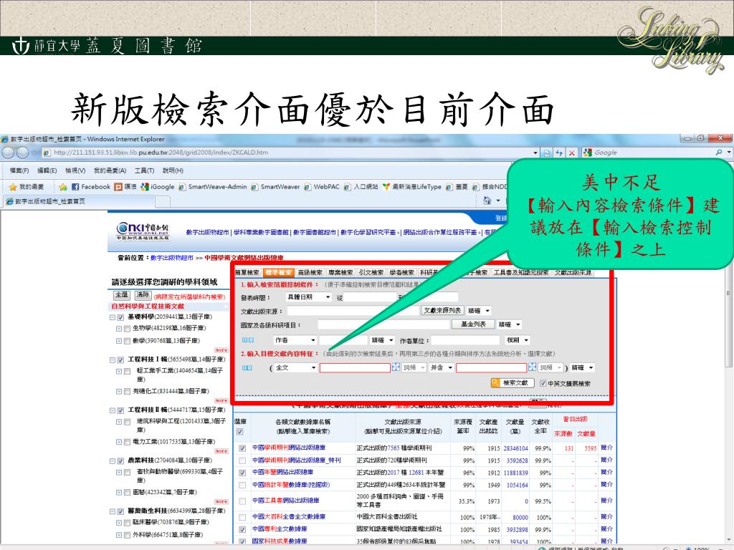The height and width of the screenshot is (550, 734).
Task: Click the plus/minus row icons beside 作者
Action: [248, 340]
